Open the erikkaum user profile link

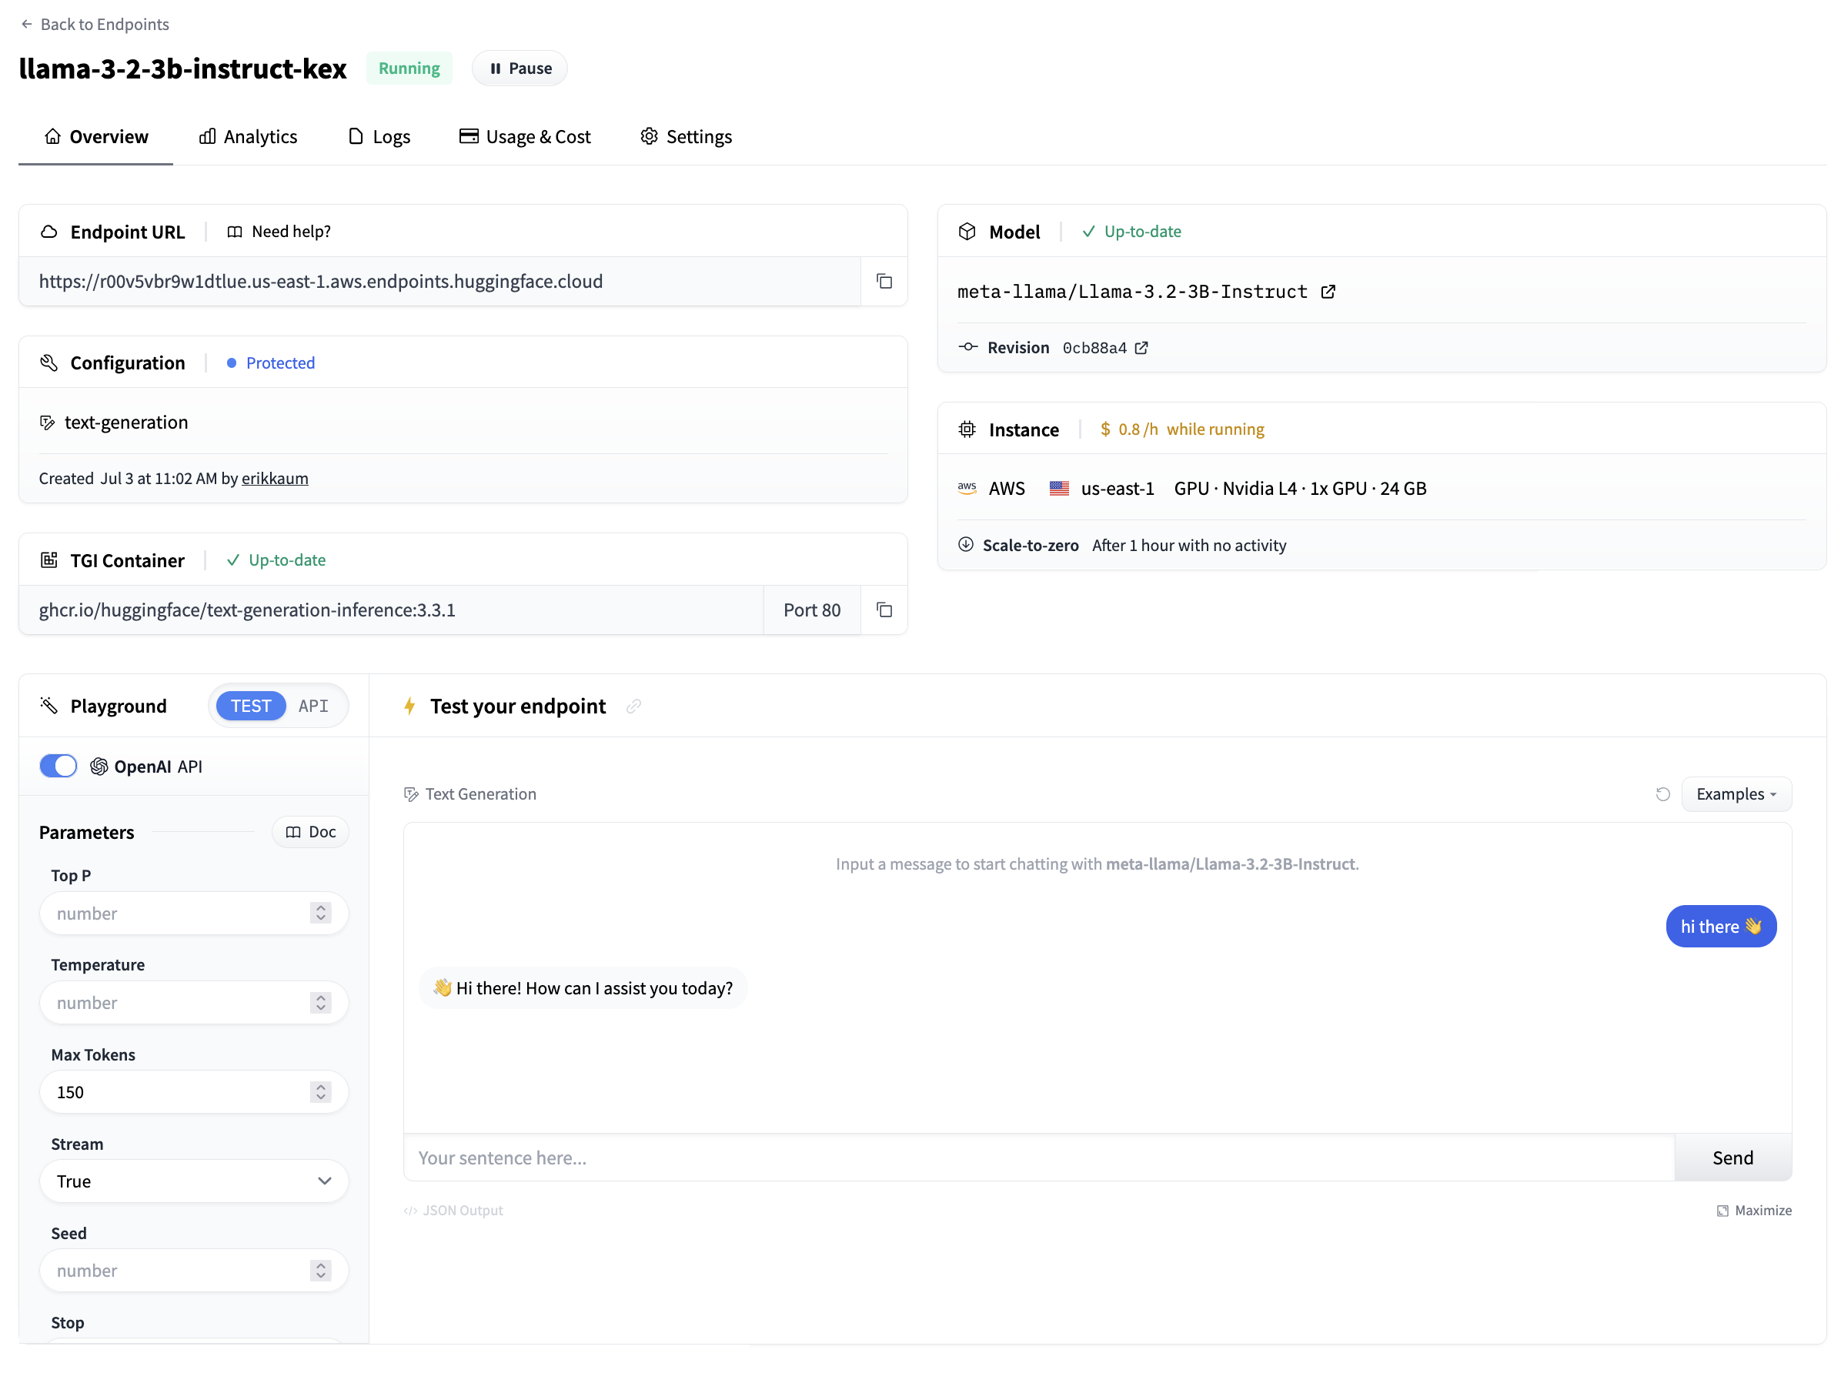(x=274, y=479)
